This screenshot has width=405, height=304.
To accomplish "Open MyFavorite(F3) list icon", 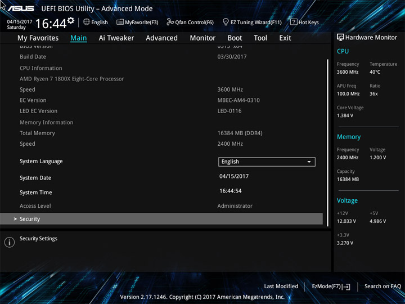I will point(120,22).
